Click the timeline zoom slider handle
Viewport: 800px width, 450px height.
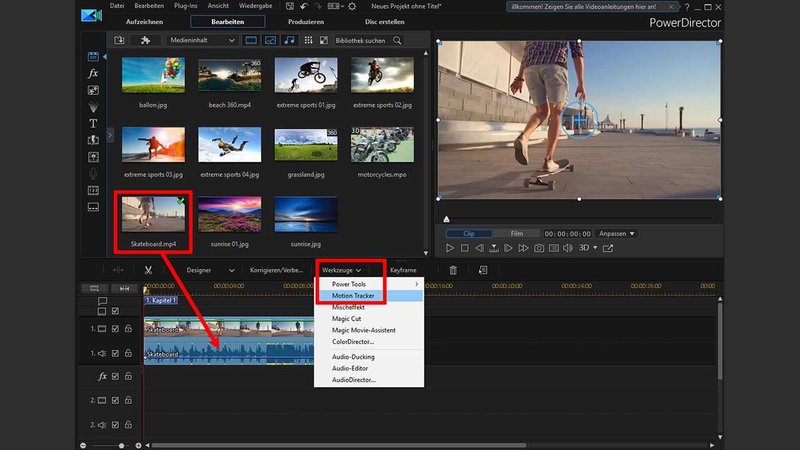tap(121, 446)
